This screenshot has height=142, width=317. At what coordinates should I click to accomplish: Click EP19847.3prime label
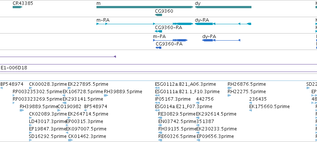click(48, 129)
